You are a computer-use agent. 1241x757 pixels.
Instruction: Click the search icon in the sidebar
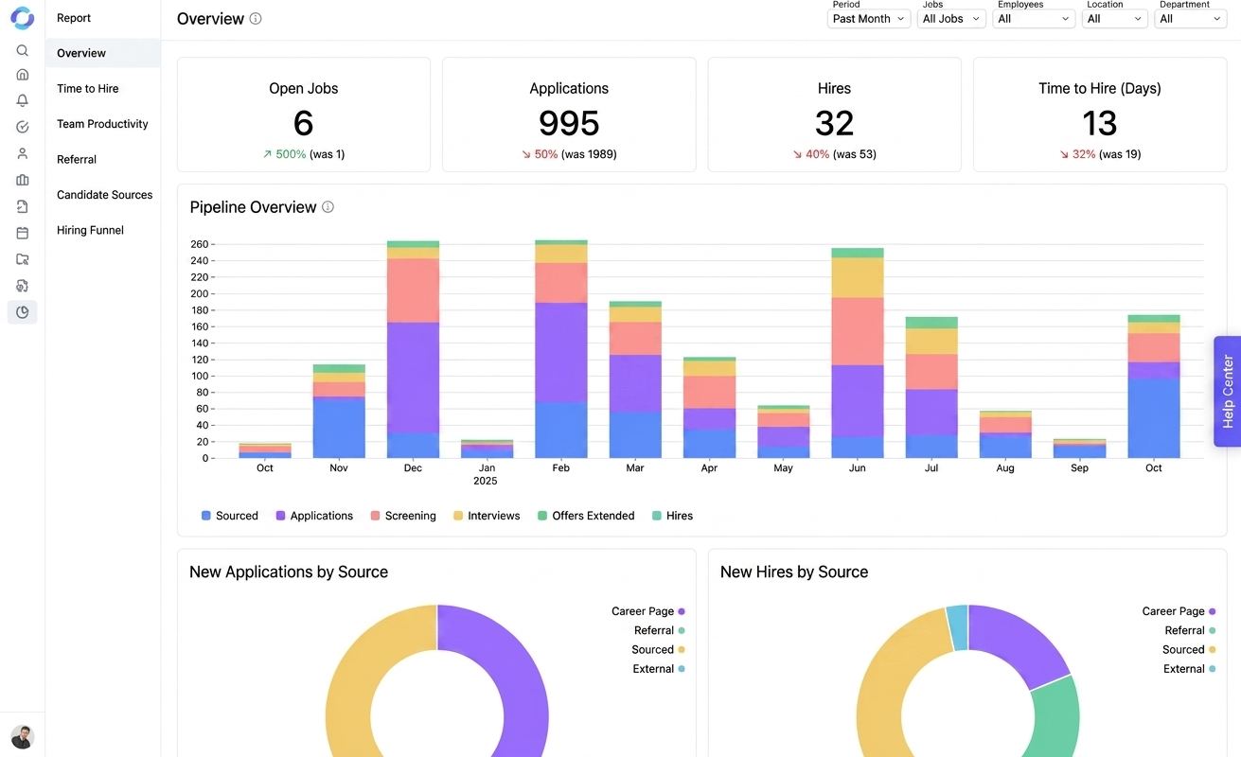[x=23, y=51]
